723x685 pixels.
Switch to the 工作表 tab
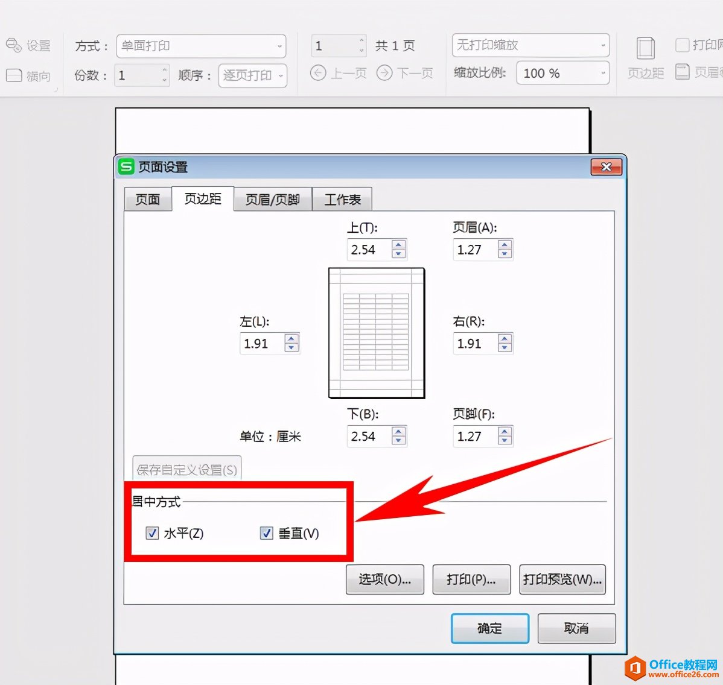pyautogui.click(x=342, y=199)
